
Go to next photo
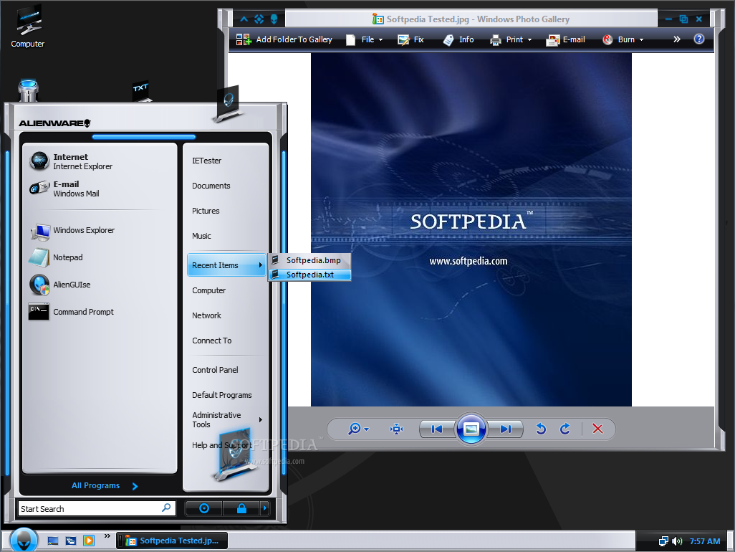(x=505, y=429)
